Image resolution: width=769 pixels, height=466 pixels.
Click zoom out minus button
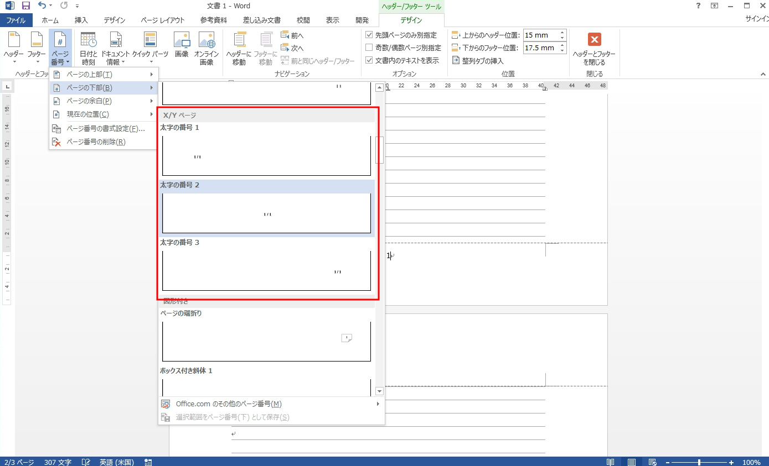668,462
